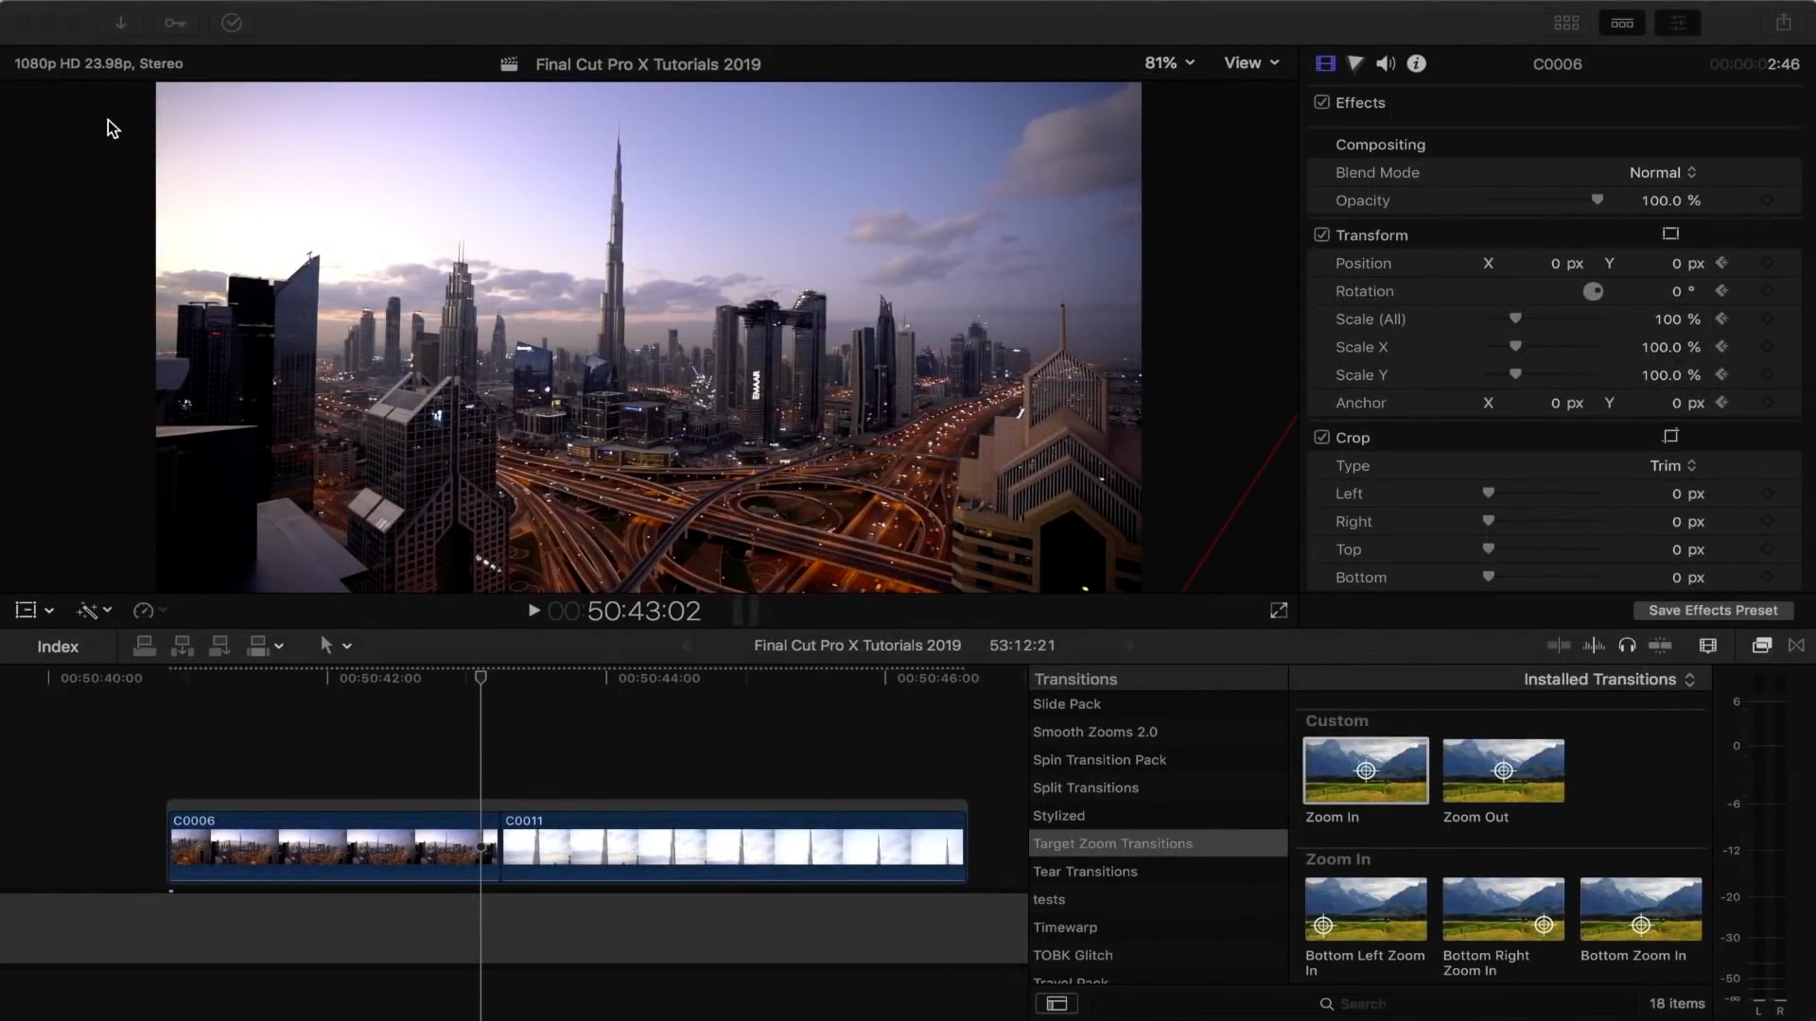Disable the Crop checkbox
The height and width of the screenshot is (1021, 1816).
coord(1322,437)
